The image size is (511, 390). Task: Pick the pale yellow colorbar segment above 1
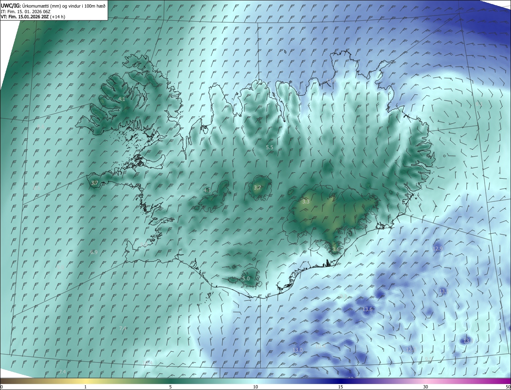click(x=85, y=381)
